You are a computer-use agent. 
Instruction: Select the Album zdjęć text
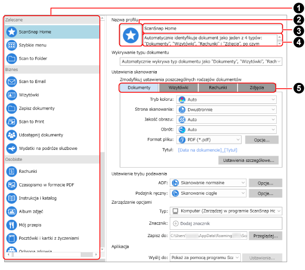click(x=31, y=212)
